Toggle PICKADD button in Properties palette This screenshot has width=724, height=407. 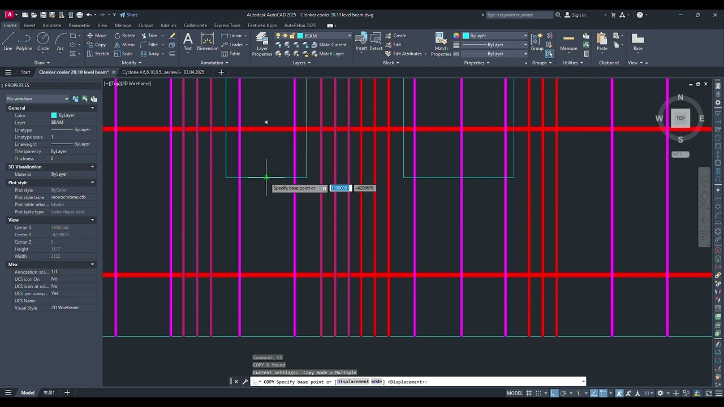76,99
